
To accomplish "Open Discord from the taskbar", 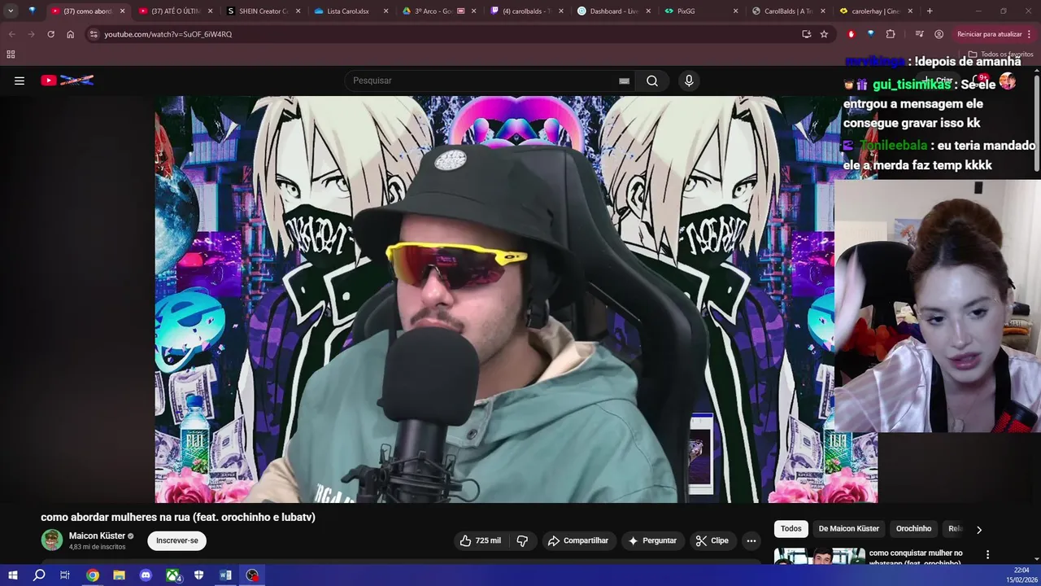I will pyautogui.click(x=146, y=575).
